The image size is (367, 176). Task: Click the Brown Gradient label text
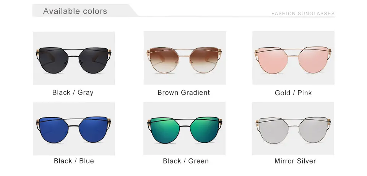[x=184, y=93]
